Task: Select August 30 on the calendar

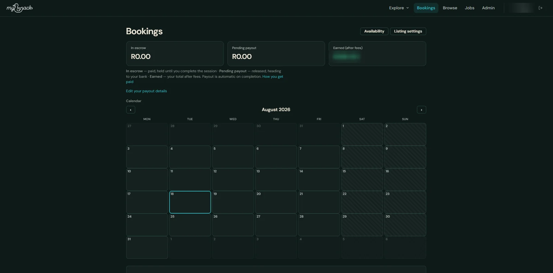Action: coord(405,225)
